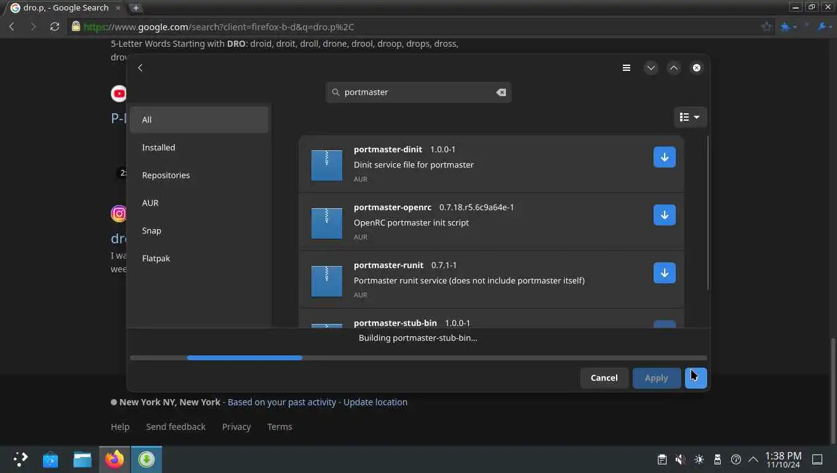Expand hidden system tray icons

click(x=753, y=459)
